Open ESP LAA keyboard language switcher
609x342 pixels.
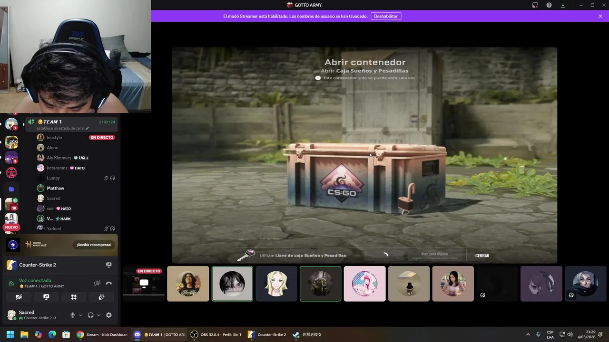(x=550, y=334)
